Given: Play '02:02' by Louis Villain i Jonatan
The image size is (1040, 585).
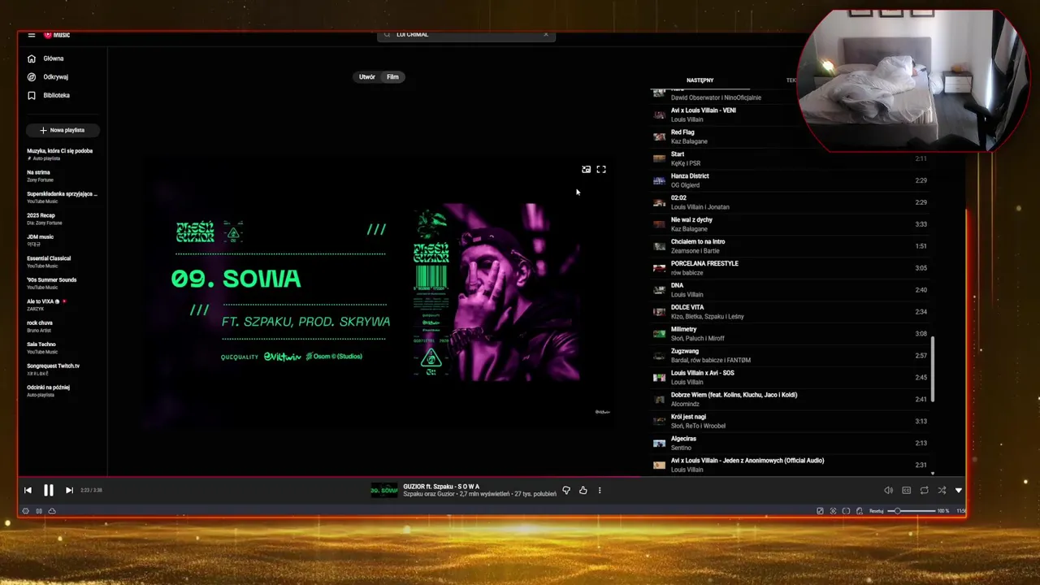Looking at the screenshot, I should click(x=791, y=202).
